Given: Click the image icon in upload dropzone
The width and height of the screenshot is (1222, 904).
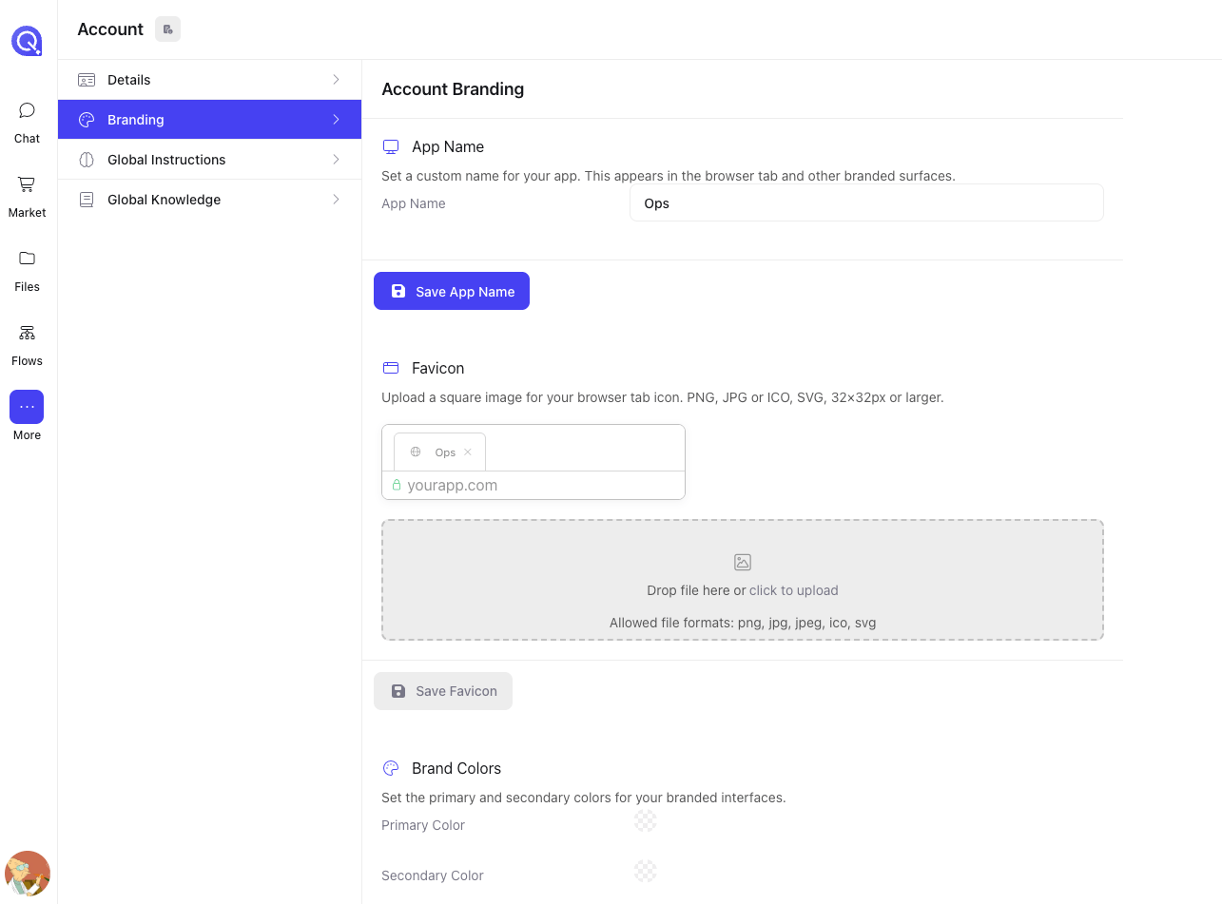Looking at the screenshot, I should tap(743, 563).
